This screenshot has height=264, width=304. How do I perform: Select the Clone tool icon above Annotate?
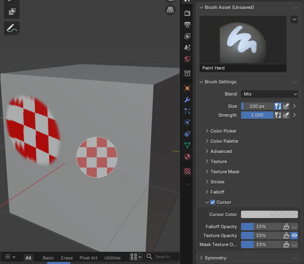(x=12, y=12)
